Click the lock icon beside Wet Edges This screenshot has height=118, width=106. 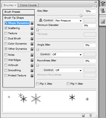[32, 60]
